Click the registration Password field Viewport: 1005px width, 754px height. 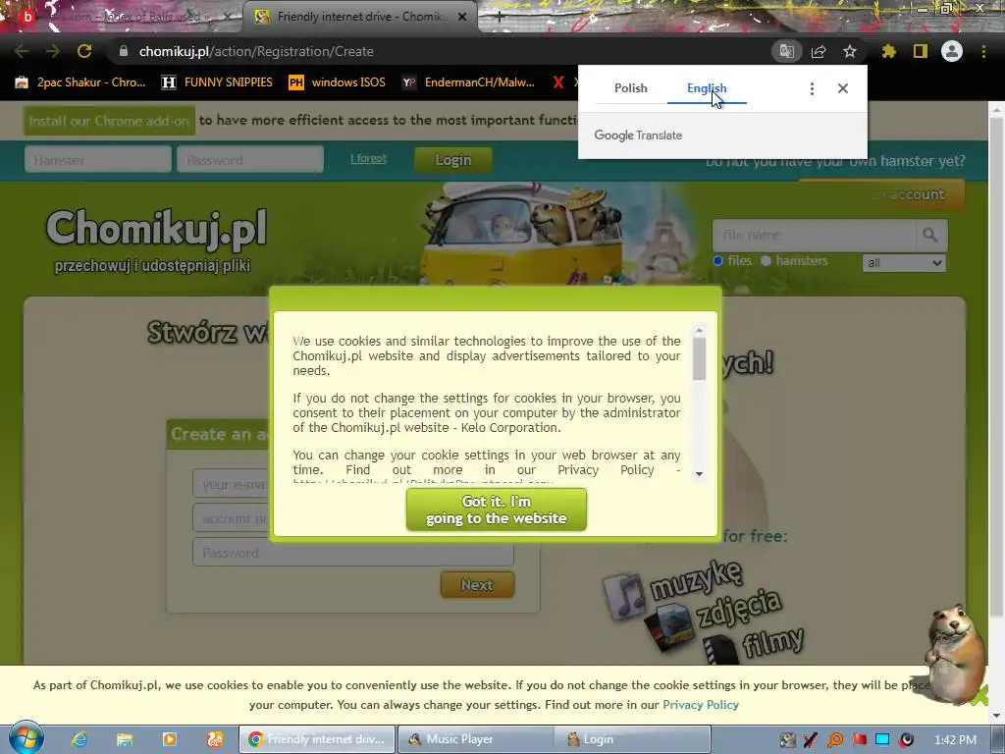coord(352,553)
